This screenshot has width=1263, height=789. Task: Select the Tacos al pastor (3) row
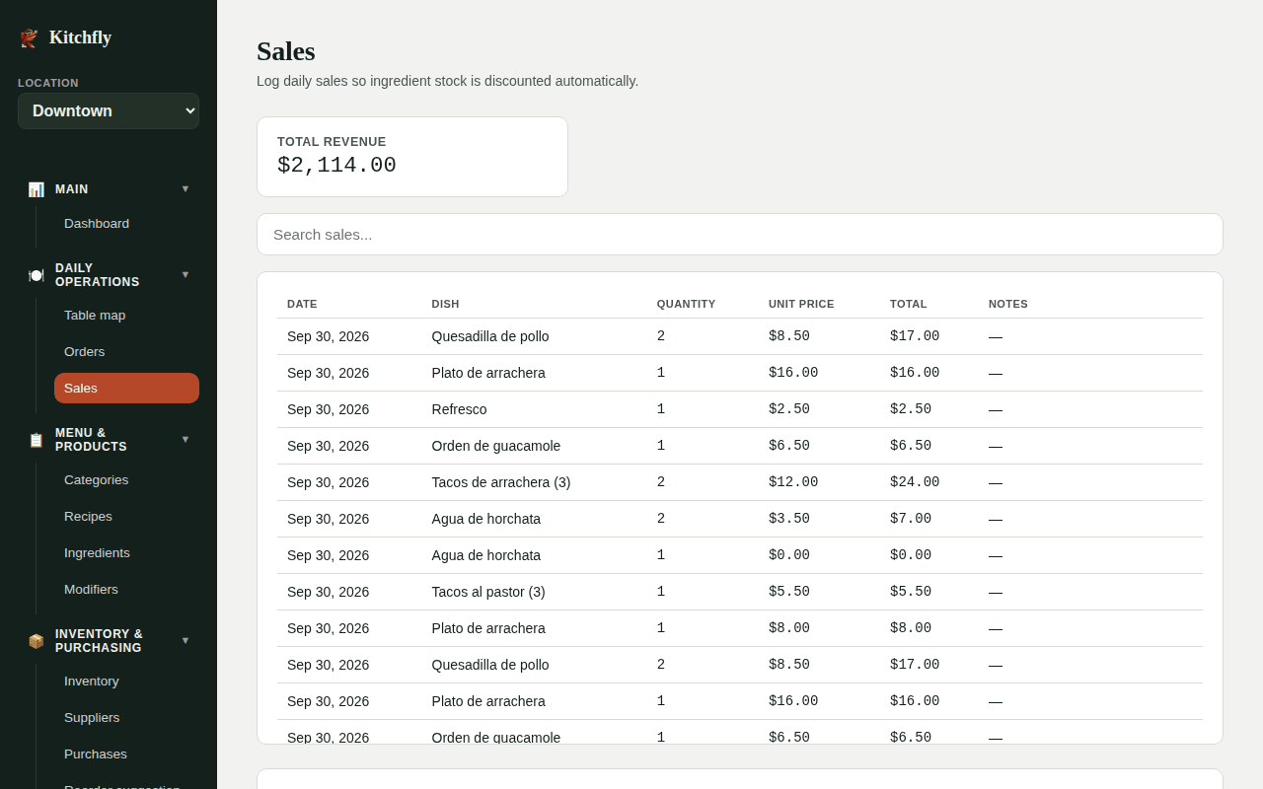(x=740, y=592)
